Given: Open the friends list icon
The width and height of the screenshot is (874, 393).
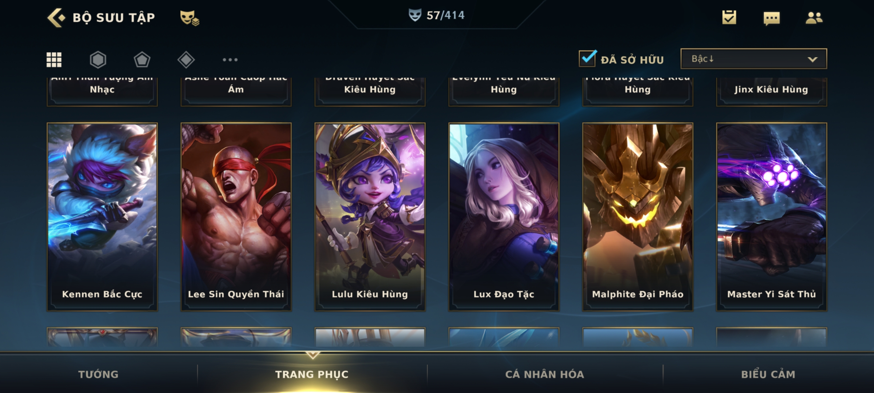Looking at the screenshot, I should point(814,17).
